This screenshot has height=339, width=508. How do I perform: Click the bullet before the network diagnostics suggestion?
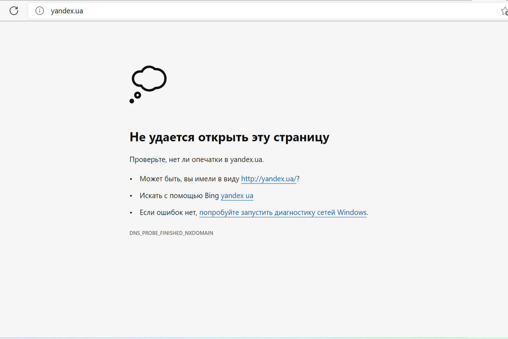132,213
